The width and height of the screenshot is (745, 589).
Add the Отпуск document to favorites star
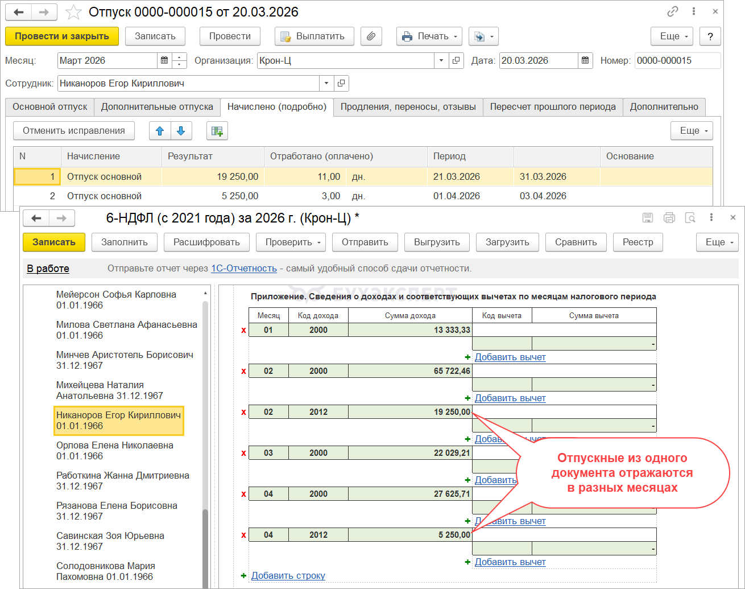click(x=73, y=12)
